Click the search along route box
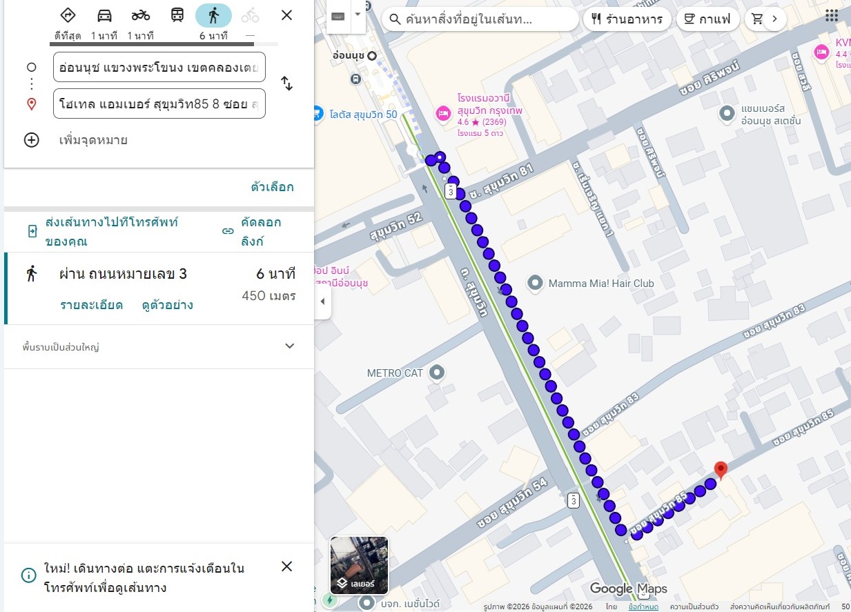The width and height of the screenshot is (851, 612). coord(480,19)
